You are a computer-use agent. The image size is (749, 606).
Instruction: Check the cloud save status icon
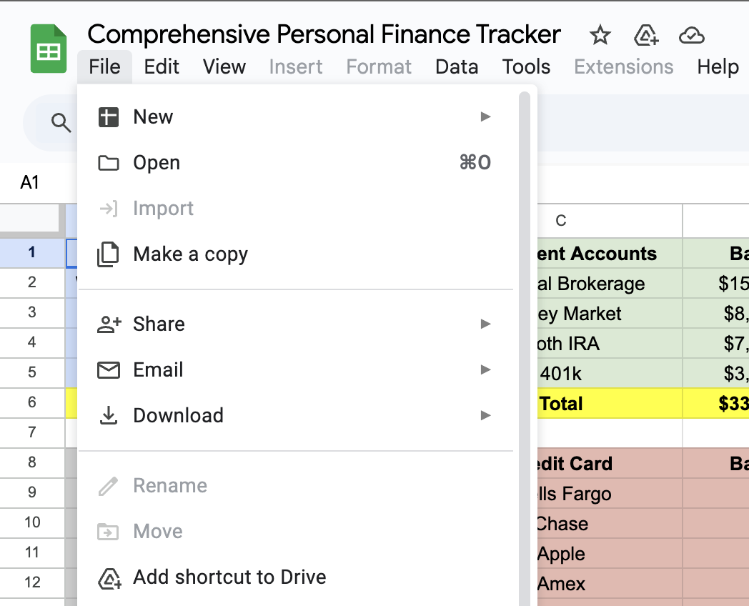(692, 35)
